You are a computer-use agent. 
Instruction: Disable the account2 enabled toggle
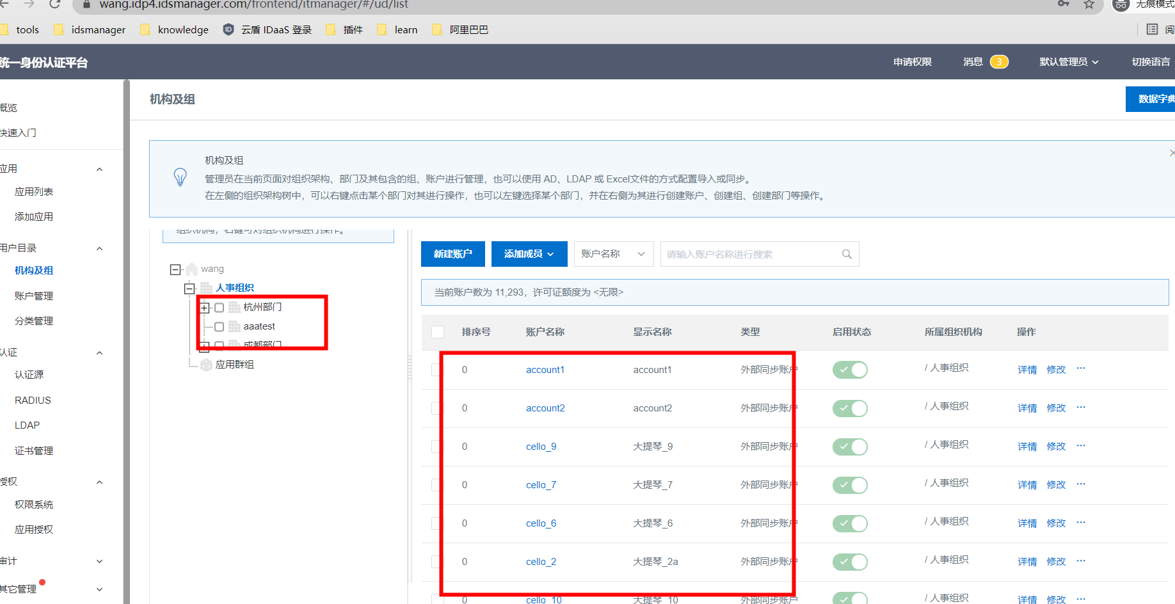point(850,408)
